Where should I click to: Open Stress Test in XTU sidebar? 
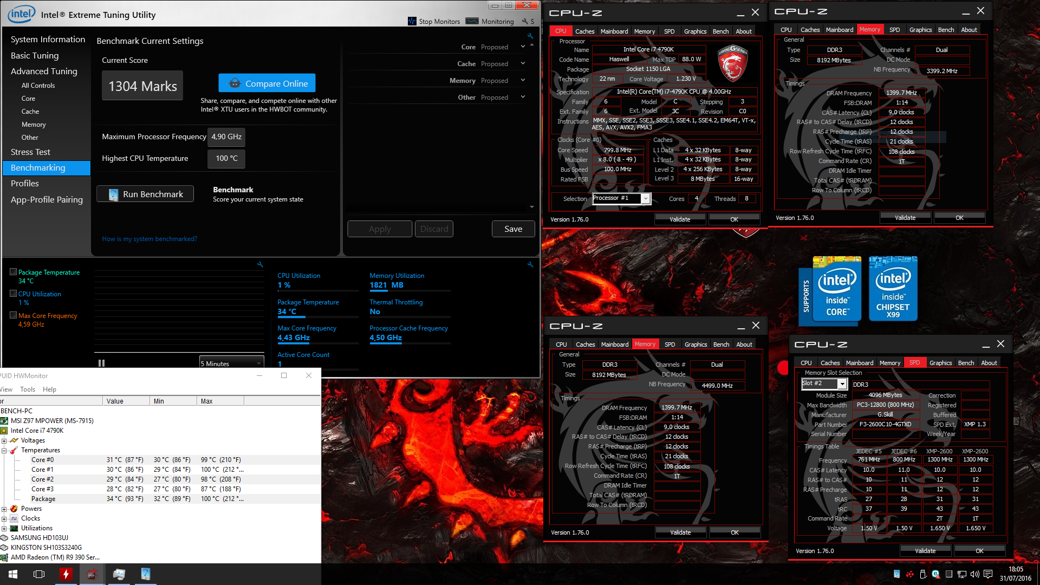coord(30,152)
